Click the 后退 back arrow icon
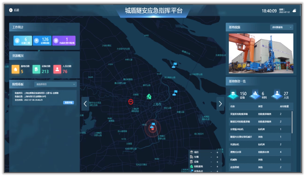This screenshot has height=177, width=306. [x=11, y=10]
